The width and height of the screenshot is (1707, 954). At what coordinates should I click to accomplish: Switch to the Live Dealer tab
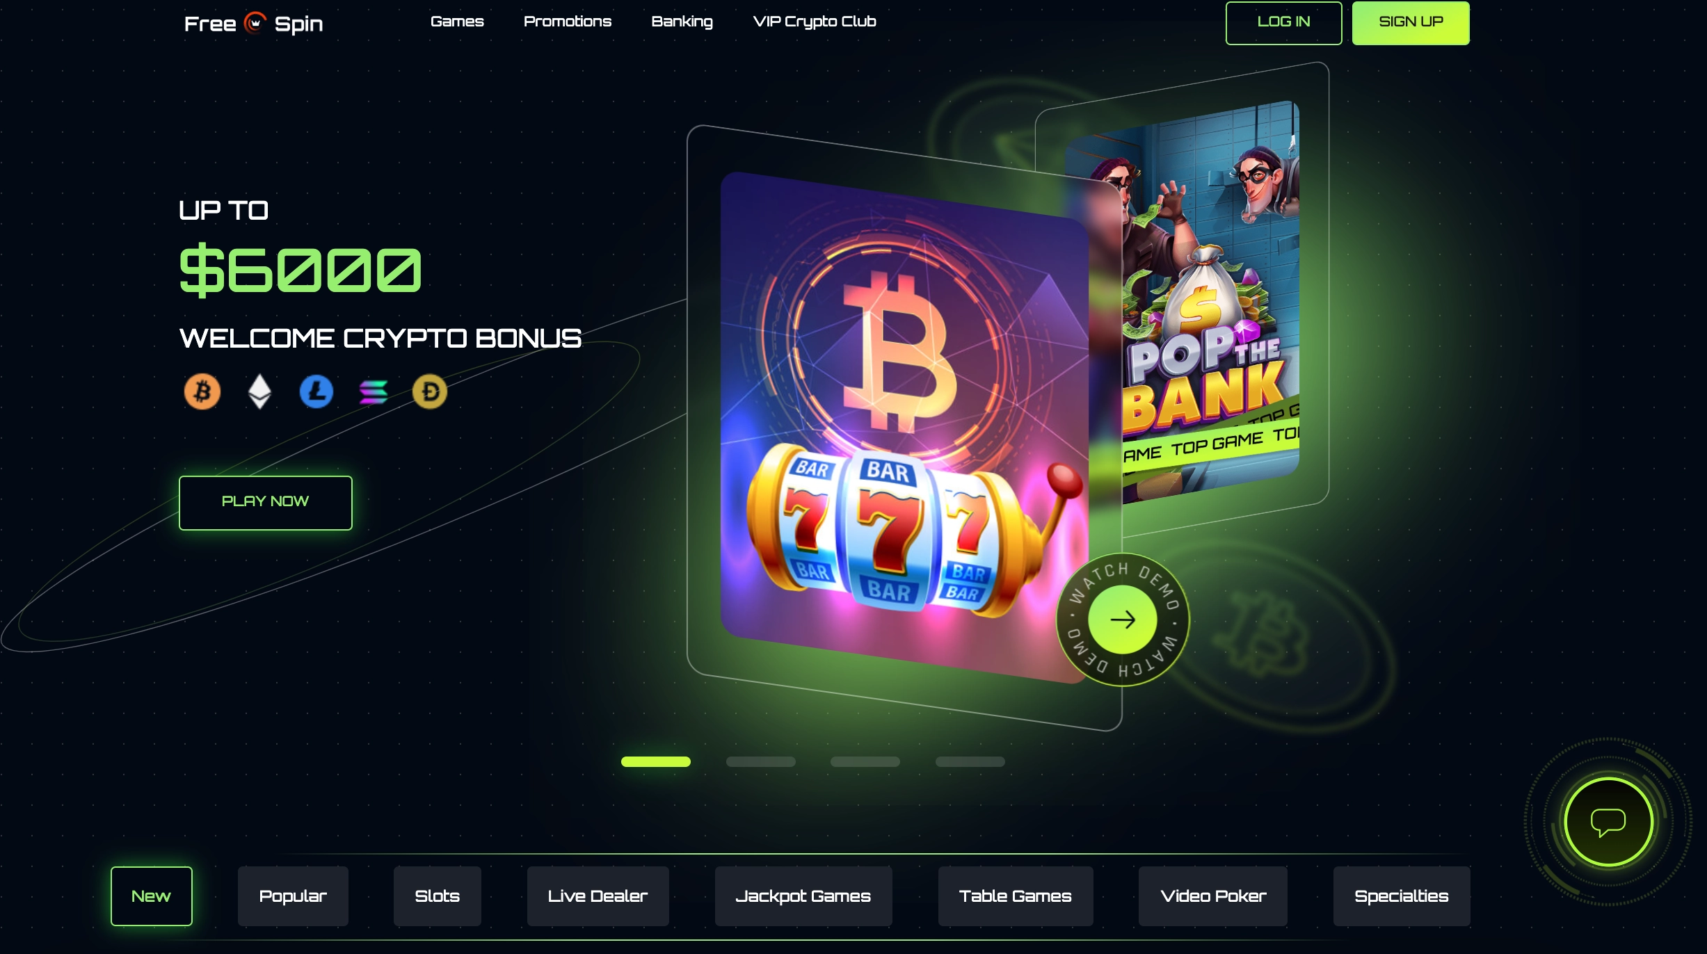pos(598,896)
